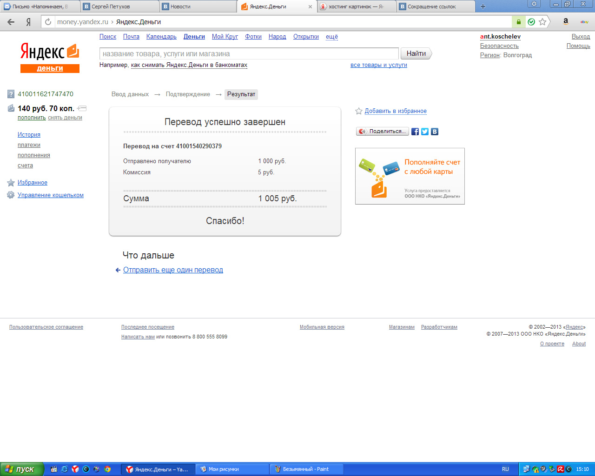The width and height of the screenshot is (595, 476).
Task: Open все товары и услуги link
Action: point(379,65)
